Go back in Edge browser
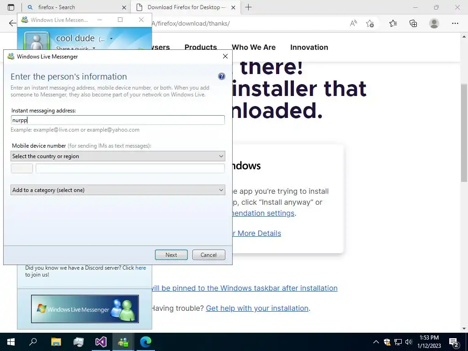The image size is (468, 351). tap(12, 23)
